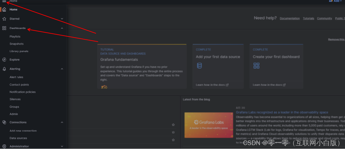Screen dimensions: 345x149
Task: Open the Community help link
Action: 325,18
